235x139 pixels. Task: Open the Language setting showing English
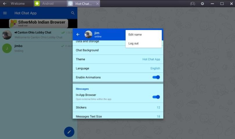(x=118, y=68)
